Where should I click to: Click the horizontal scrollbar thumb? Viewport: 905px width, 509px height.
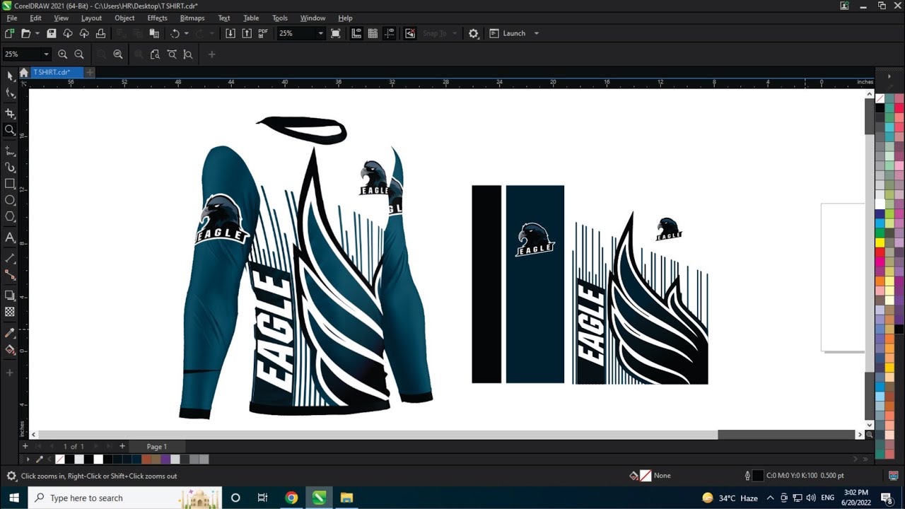point(378,435)
